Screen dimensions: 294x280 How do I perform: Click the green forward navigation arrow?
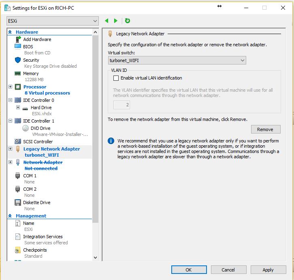[116, 21]
